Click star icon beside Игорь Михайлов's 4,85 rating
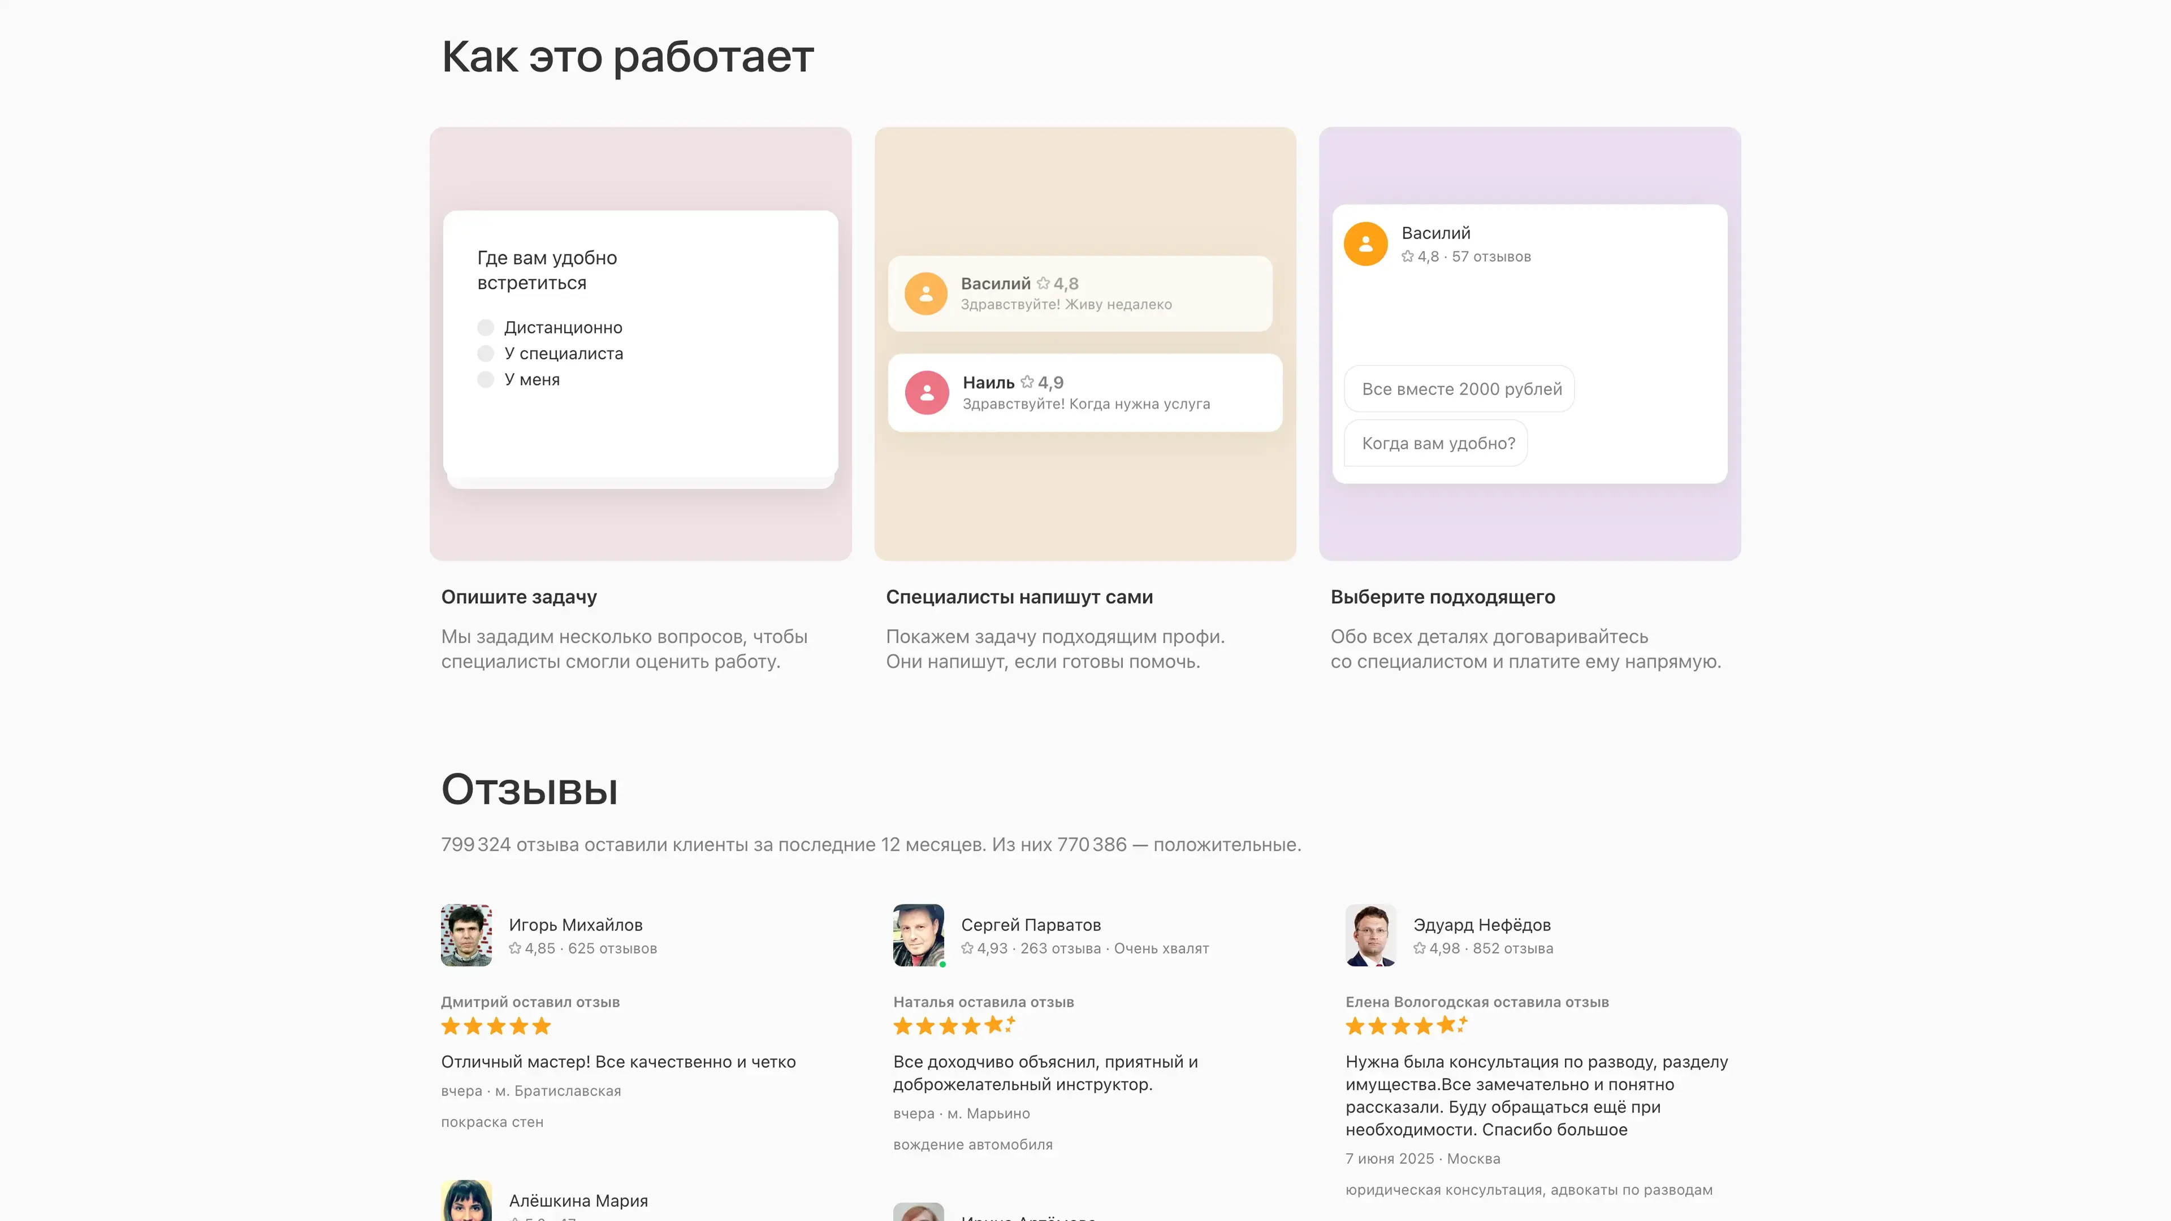This screenshot has width=2171, height=1221. tap(515, 949)
